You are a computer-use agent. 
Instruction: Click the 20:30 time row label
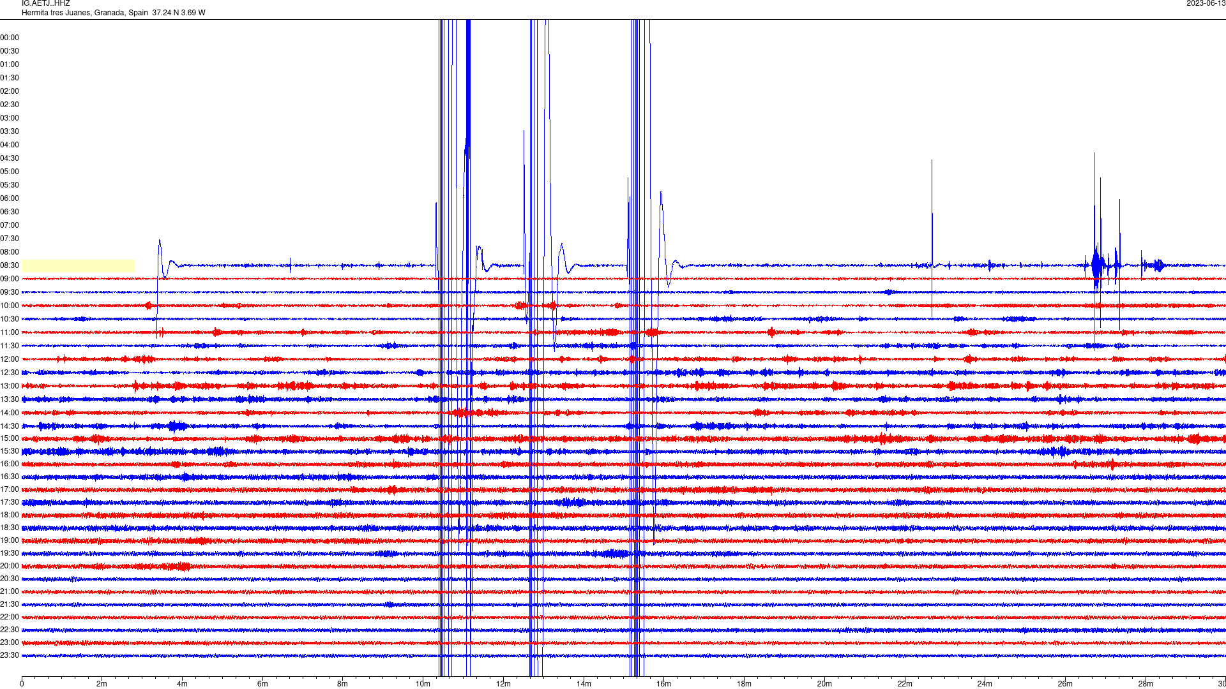point(10,579)
